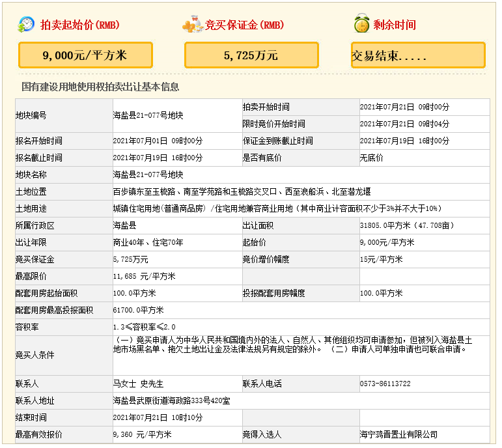The height and width of the screenshot is (448, 502).
Task: Click the land location text starting 百步镇
Action: pyautogui.click(x=242, y=191)
